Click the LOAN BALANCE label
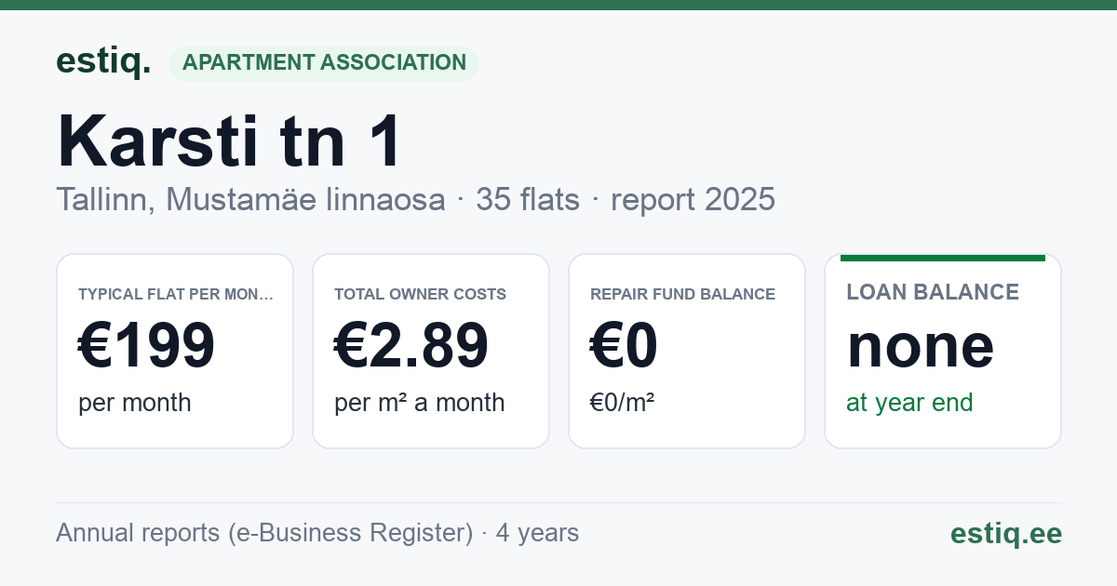1117x586 pixels. point(933,292)
